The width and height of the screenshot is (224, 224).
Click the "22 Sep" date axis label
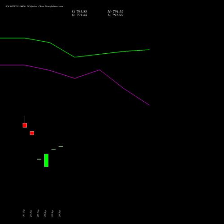(x=38, y=213)
